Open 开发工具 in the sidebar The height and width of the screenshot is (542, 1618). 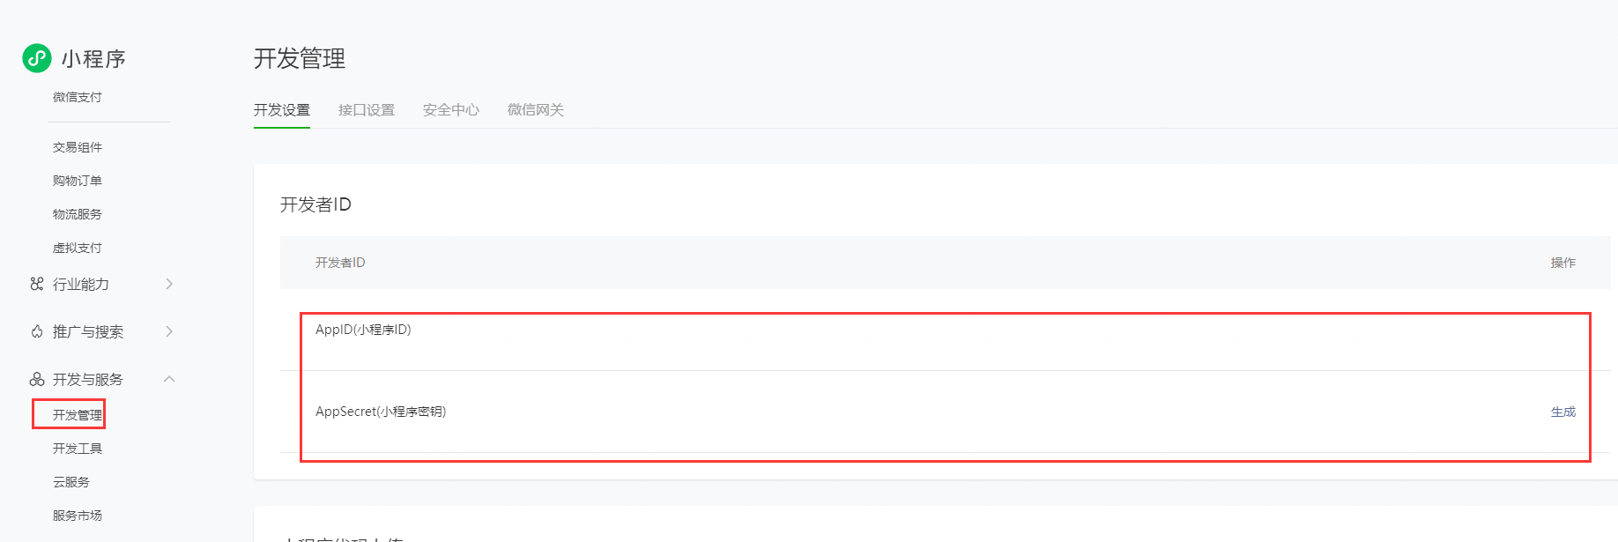coord(78,449)
